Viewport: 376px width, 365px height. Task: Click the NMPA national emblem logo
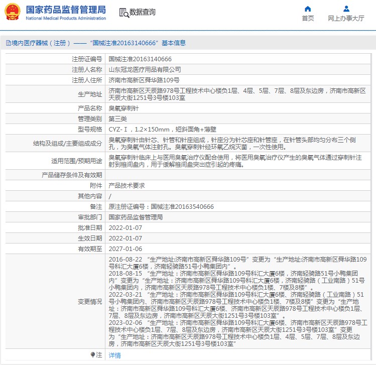pyautogui.click(x=12, y=12)
